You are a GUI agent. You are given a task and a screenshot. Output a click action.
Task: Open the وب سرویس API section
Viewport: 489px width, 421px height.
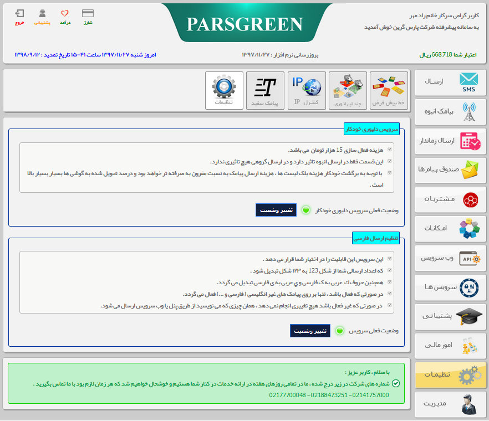tap(450, 258)
